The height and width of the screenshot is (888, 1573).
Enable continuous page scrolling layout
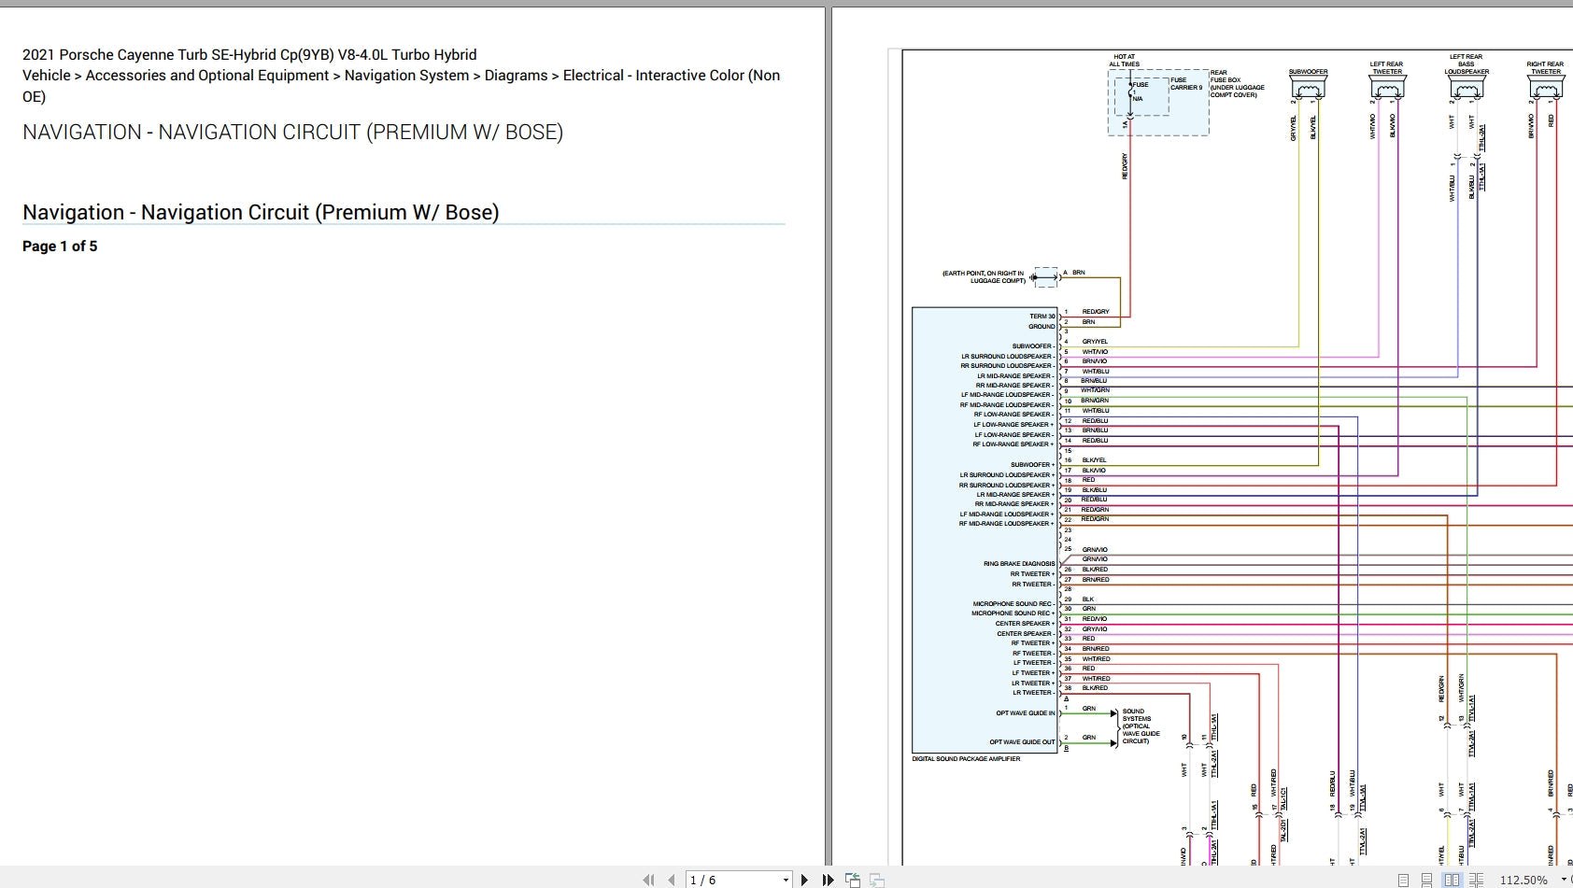(1426, 880)
